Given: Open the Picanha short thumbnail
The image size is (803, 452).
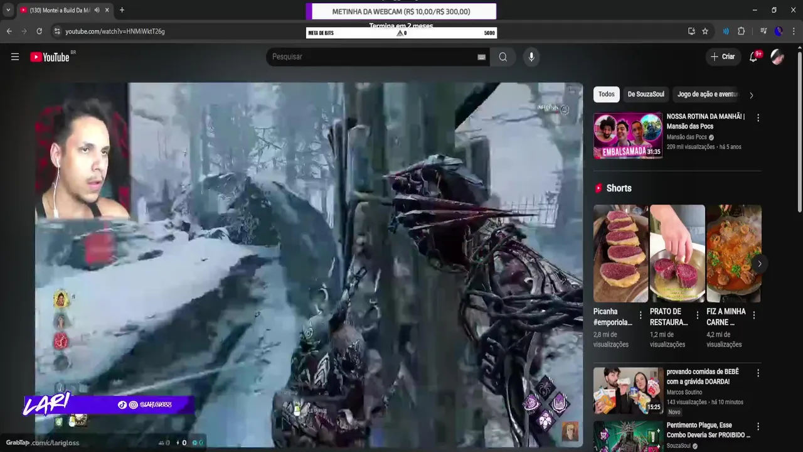Looking at the screenshot, I should click(x=621, y=254).
